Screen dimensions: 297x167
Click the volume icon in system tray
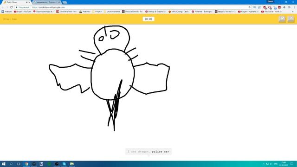(271, 164)
